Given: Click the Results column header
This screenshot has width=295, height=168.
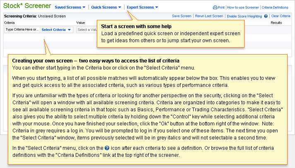Looking at the screenshot, I should (276, 23).
